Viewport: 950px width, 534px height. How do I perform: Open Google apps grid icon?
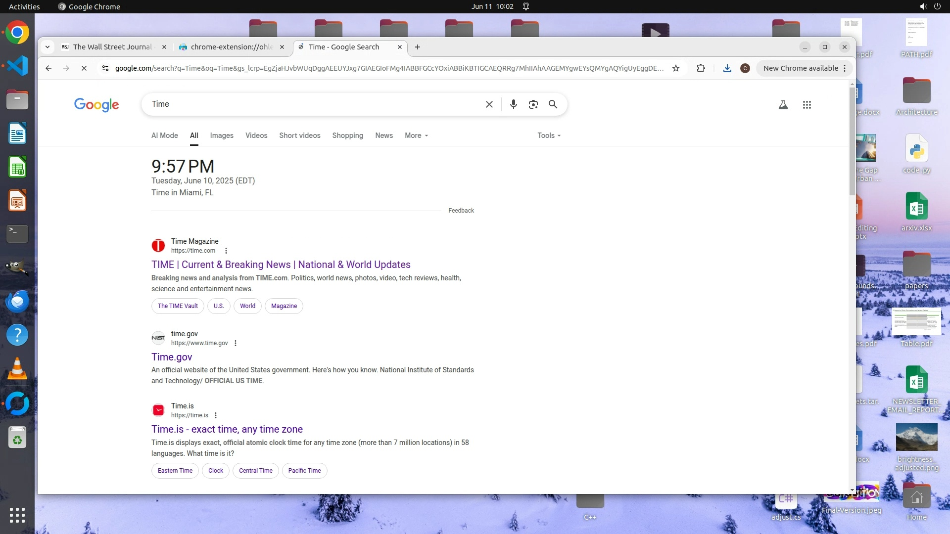point(807,105)
